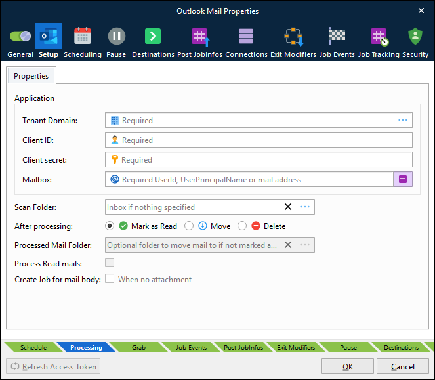Open Exit Modifiers icon
The height and width of the screenshot is (380, 435).
tap(293, 37)
